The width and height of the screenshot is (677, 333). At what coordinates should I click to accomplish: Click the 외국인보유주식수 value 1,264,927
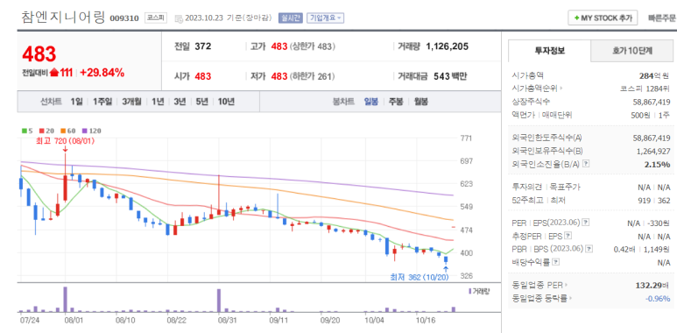(653, 152)
